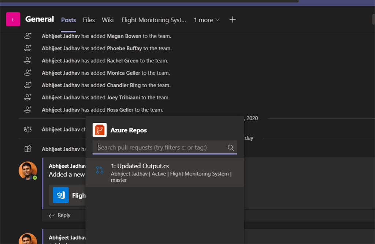Click the add tab plus icon
The width and height of the screenshot is (375, 244).
[x=233, y=20]
